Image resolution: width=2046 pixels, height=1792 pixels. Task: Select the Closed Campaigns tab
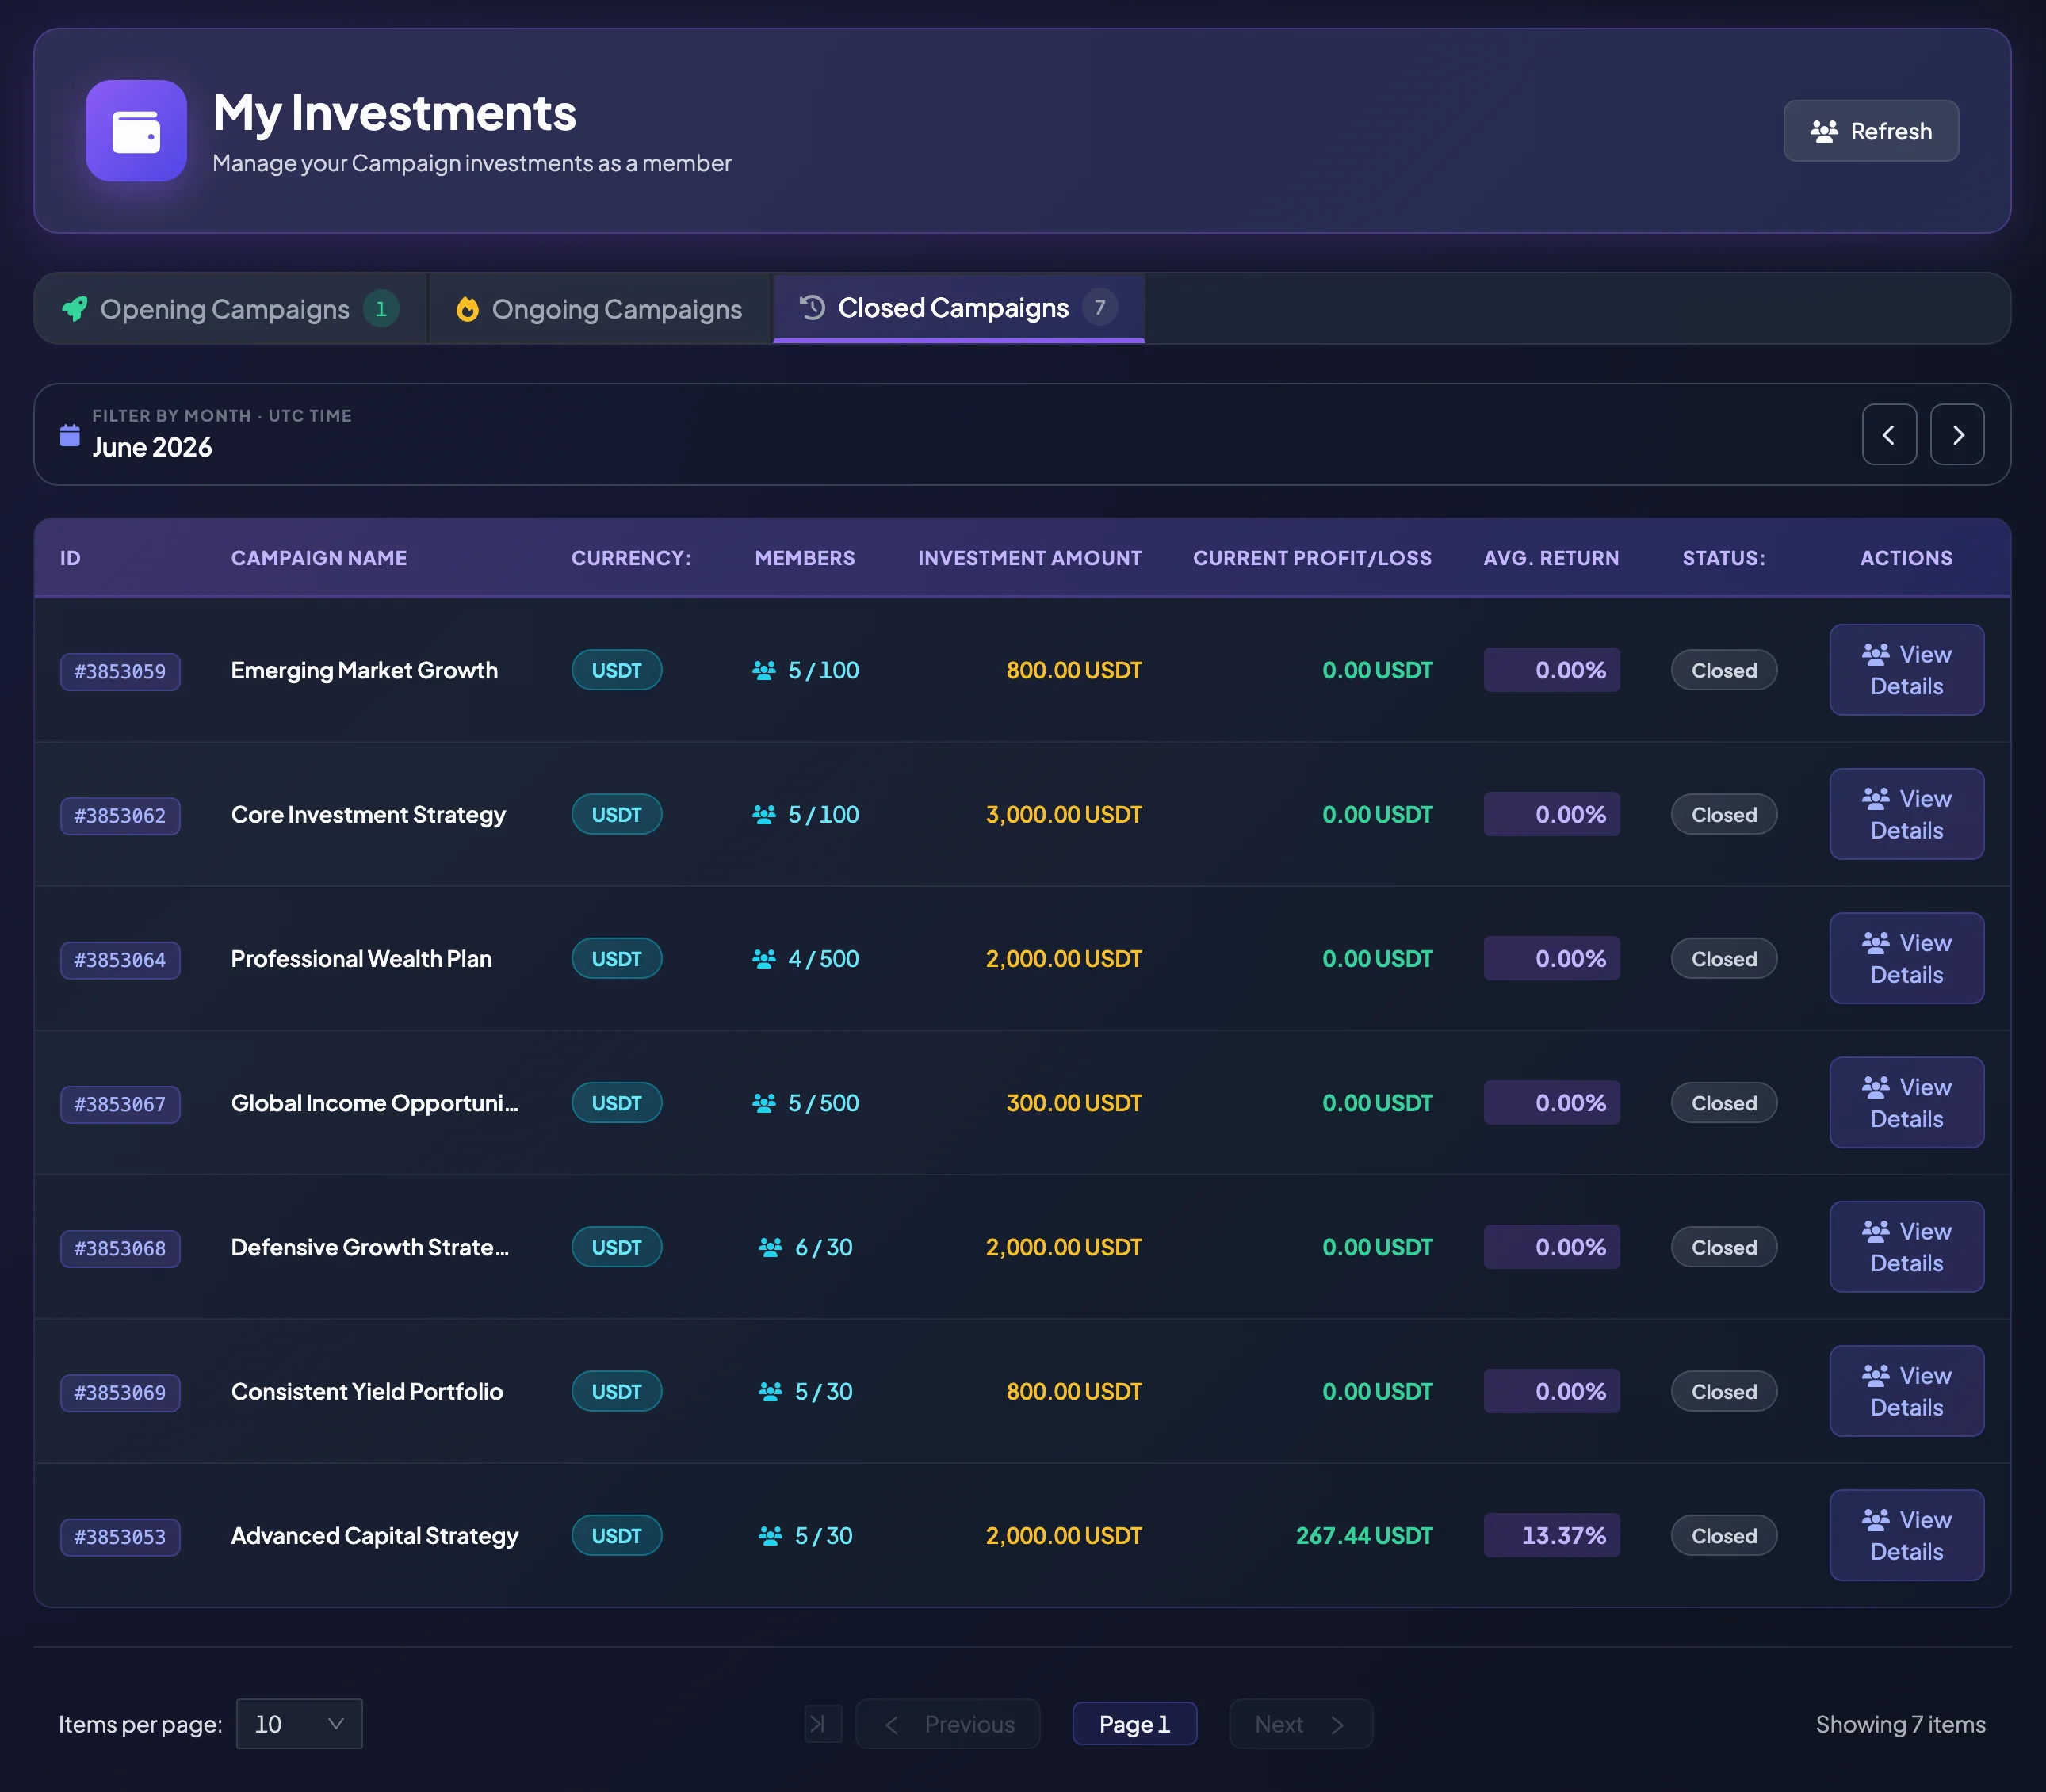click(x=958, y=308)
